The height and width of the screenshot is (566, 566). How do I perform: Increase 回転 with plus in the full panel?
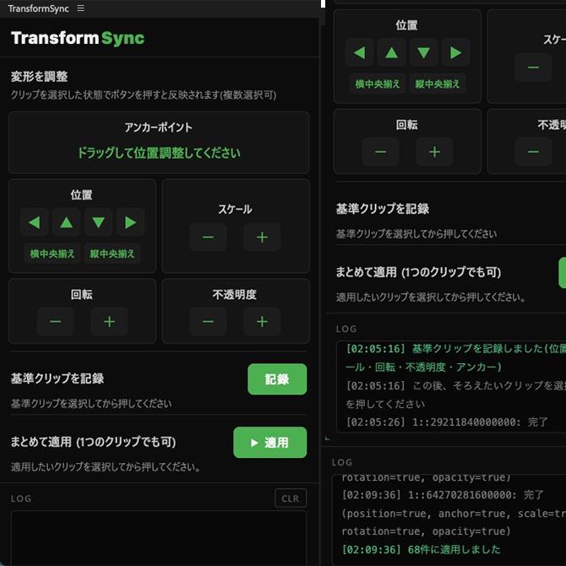click(x=109, y=321)
